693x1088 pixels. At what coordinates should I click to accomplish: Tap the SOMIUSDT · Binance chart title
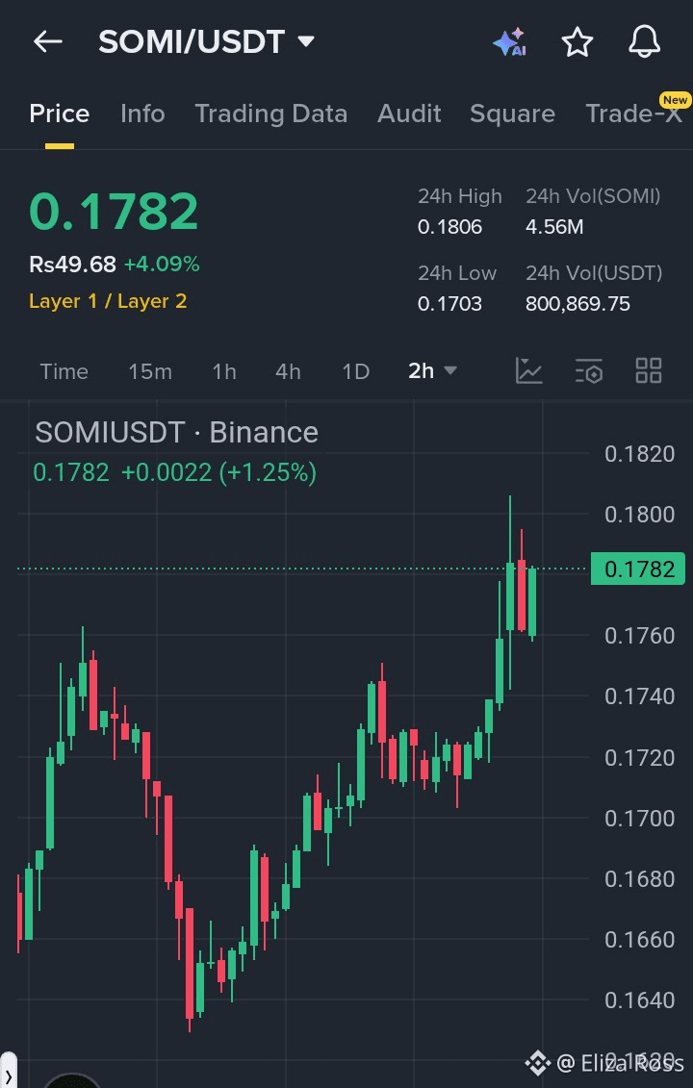[x=176, y=432]
